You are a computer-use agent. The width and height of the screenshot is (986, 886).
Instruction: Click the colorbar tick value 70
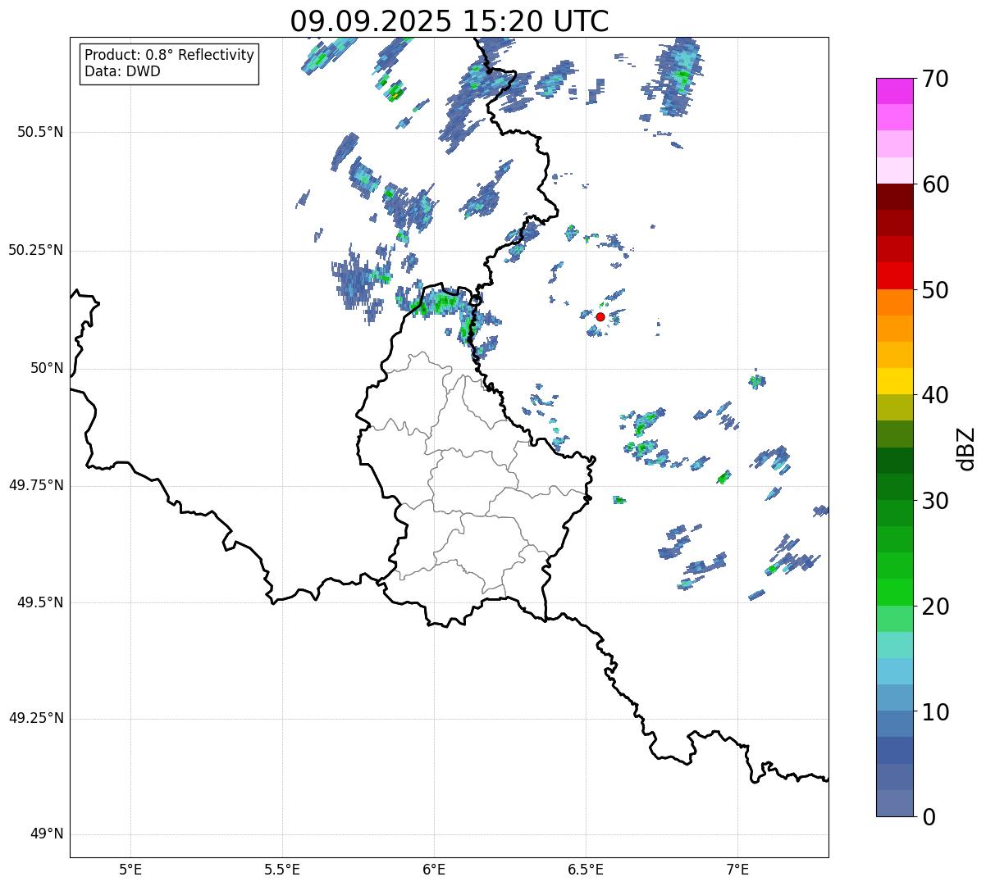pos(936,79)
